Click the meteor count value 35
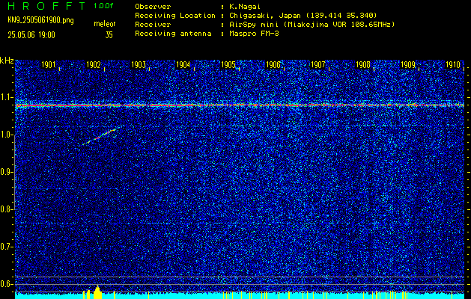This screenshot has height=299, width=471. tap(109, 35)
